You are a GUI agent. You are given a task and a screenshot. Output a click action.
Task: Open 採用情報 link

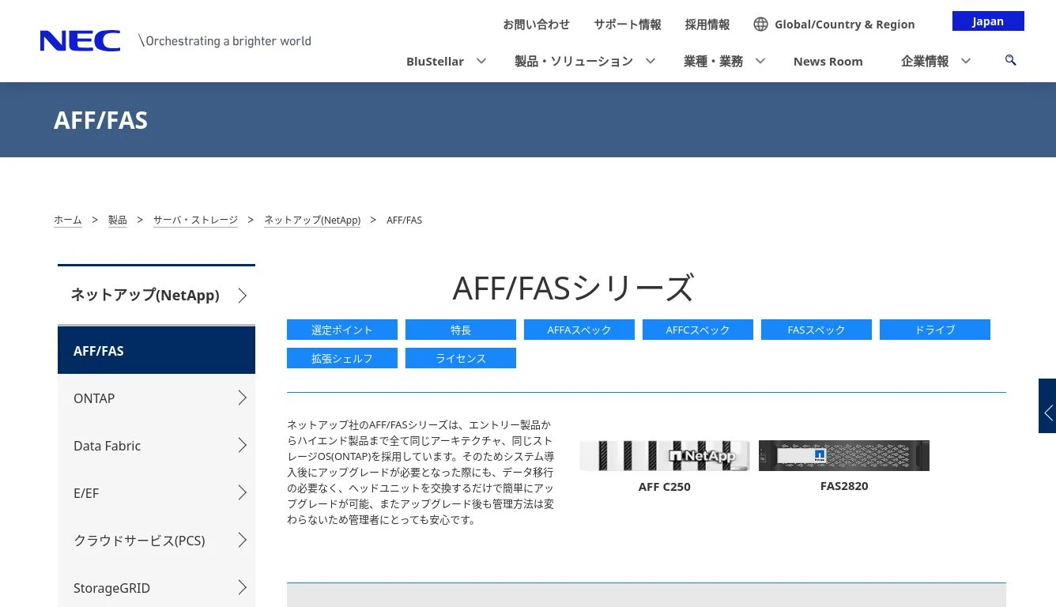point(707,25)
